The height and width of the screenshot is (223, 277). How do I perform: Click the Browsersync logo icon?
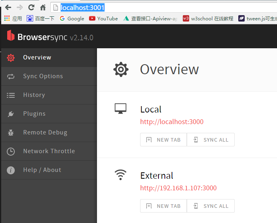click(11, 36)
